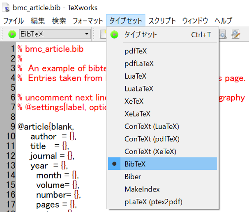Select MakeIndex engine in the menu
The width and height of the screenshot is (249, 212).
162,189
